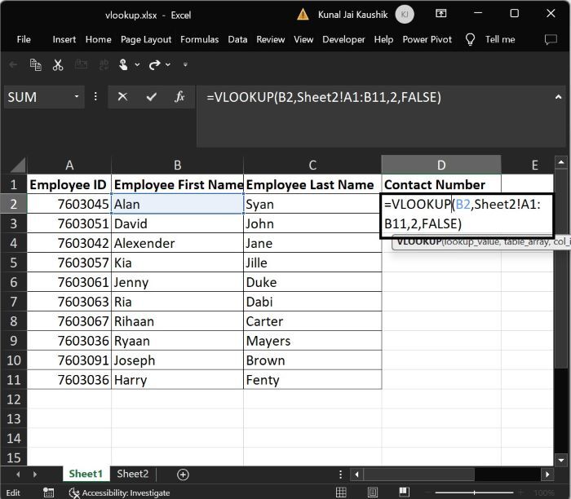Switch to Sheet2 tab
This screenshot has height=499, width=571.
pyautogui.click(x=132, y=474)
